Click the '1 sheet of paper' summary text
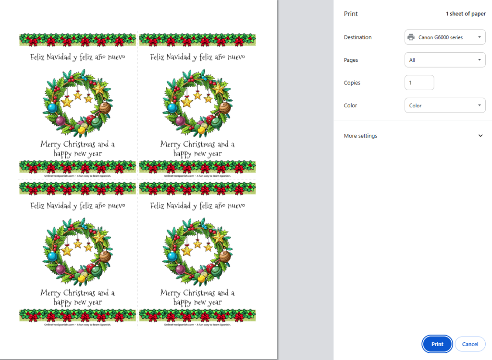492x360 pixels. tap(465, 14)
